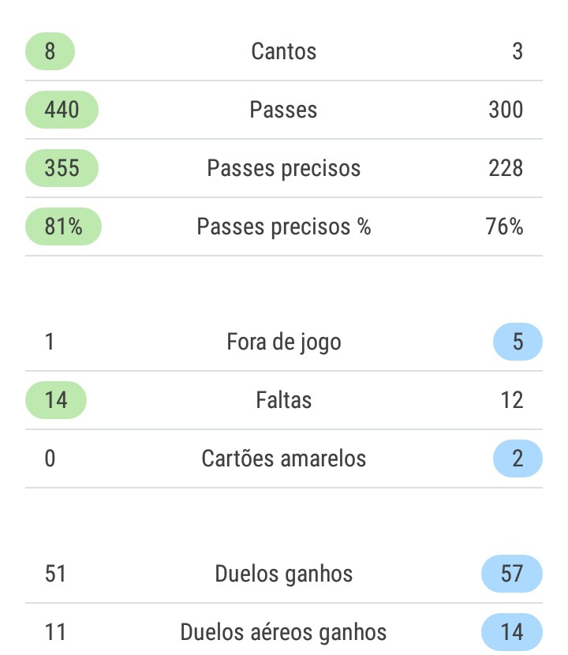Image resolution: width=568 pixels, height=655 pixels.
Task: Click the Faltas stat label
Action: pyautogui.click(x=284, y=400)
